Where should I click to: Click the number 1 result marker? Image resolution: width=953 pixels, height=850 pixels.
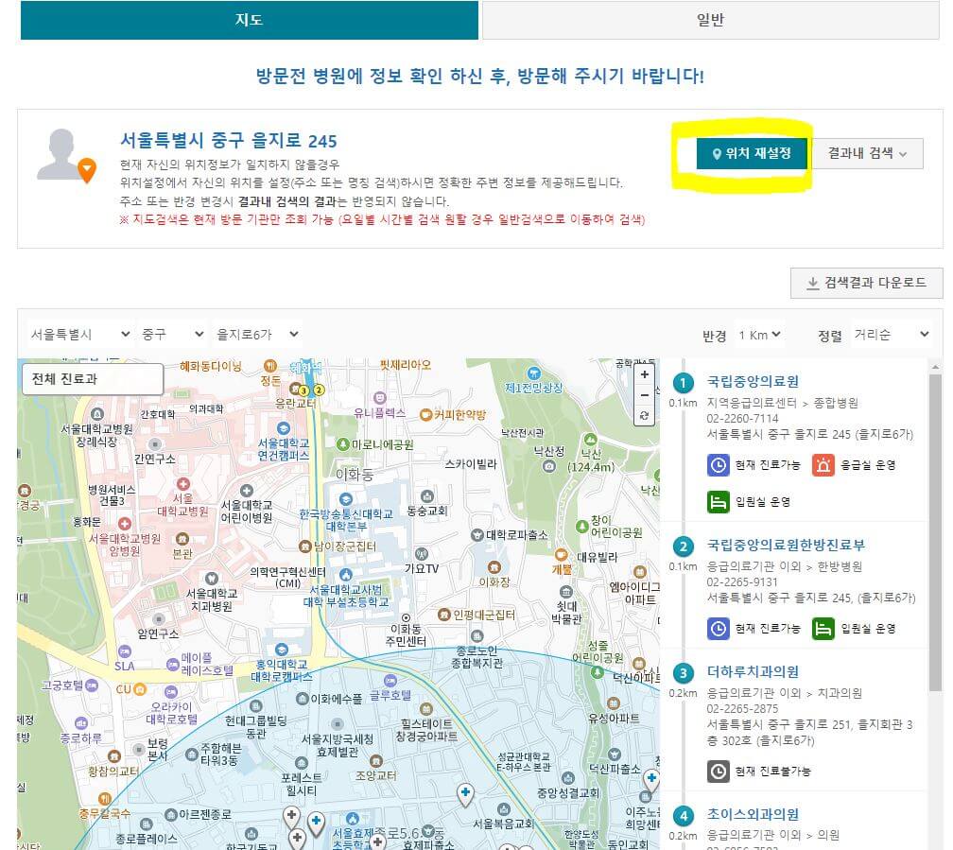684,383
